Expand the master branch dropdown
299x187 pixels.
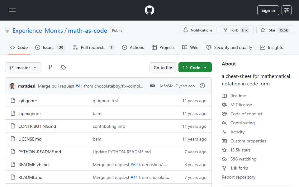[x=23, y=68]
